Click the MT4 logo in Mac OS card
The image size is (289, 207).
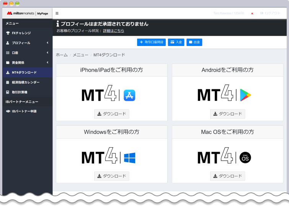point(215,155)
